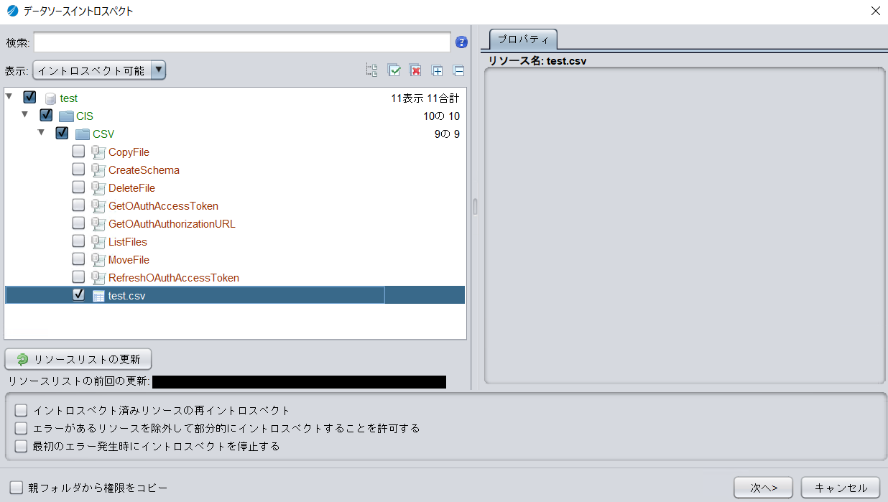Click the CSV folder icon
The image size is (888, 502).
[83, 134]
